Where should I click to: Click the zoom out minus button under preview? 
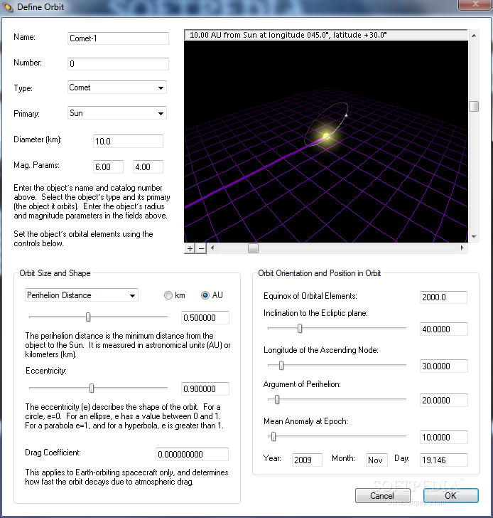tap(201, 248)
